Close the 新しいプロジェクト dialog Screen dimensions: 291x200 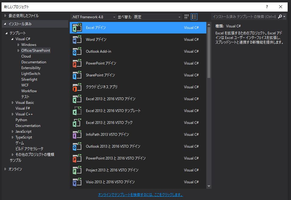(281, 7)
